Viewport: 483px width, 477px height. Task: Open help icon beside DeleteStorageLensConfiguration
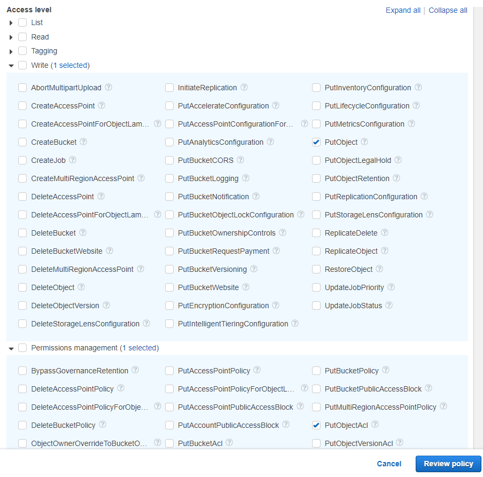click(146, 324)
